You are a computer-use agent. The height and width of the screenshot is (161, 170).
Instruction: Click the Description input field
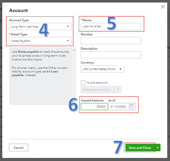(111, 55)
